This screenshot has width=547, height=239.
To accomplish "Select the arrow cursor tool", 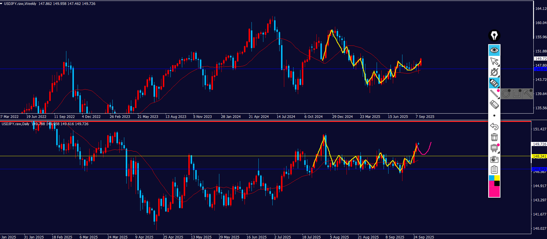I will coord(494,61).
